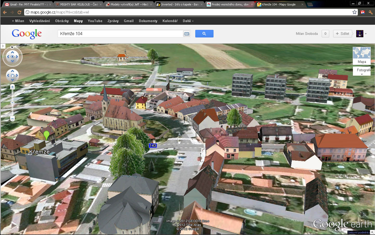Click the pan hand control below the compass

click(x=12, y=75)
